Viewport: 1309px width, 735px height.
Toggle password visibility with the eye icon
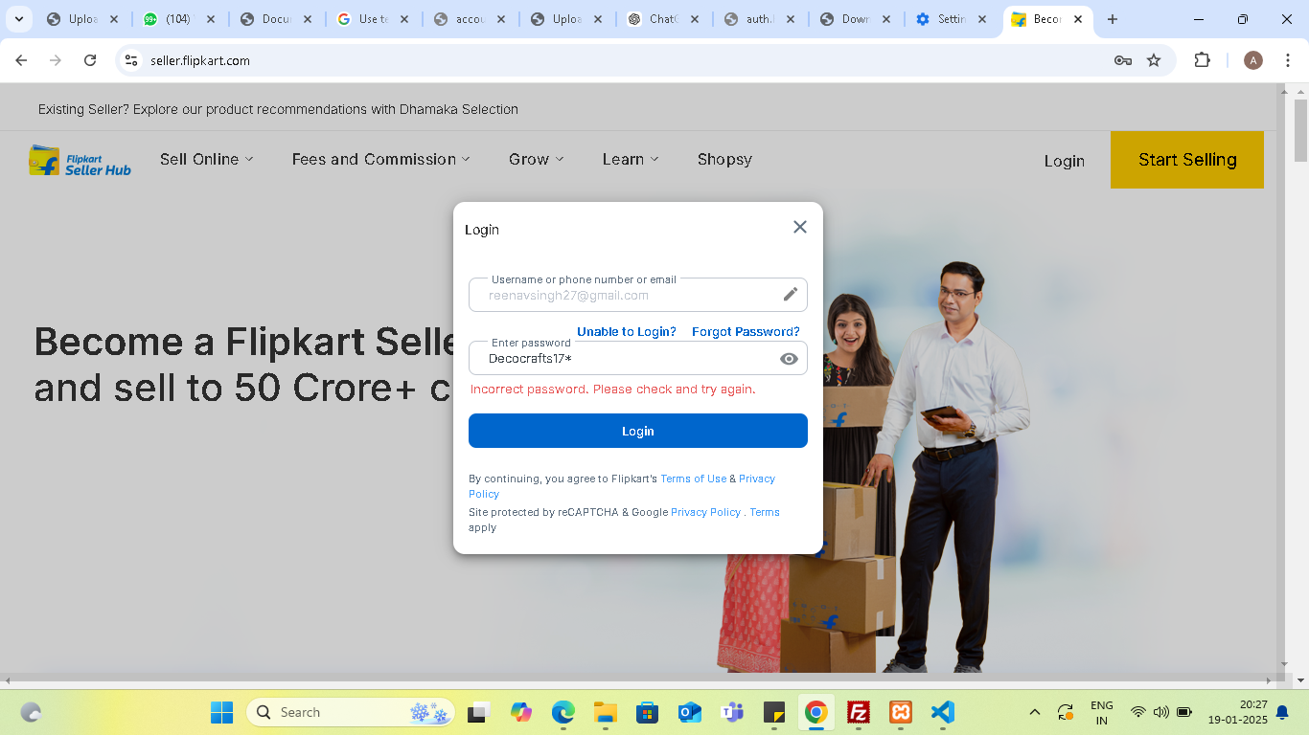pyautogui.click(x=788, y=358)
